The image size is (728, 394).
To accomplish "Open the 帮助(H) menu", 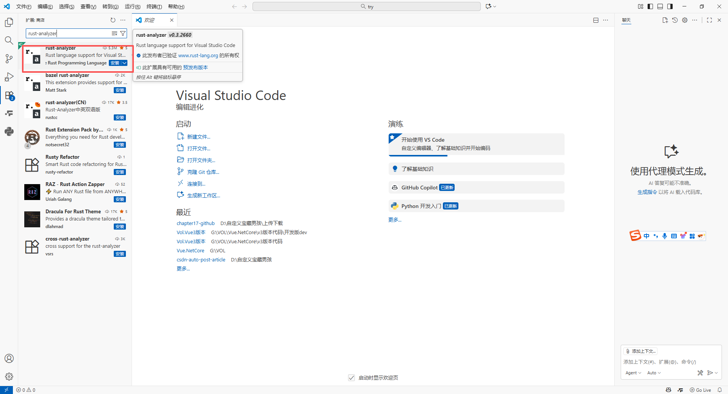I will [x=176, y=6].
